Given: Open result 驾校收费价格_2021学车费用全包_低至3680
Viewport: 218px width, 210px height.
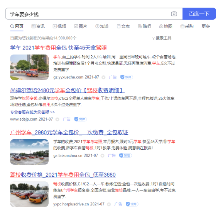Looking at the screenshot, I should coord(63,175).
